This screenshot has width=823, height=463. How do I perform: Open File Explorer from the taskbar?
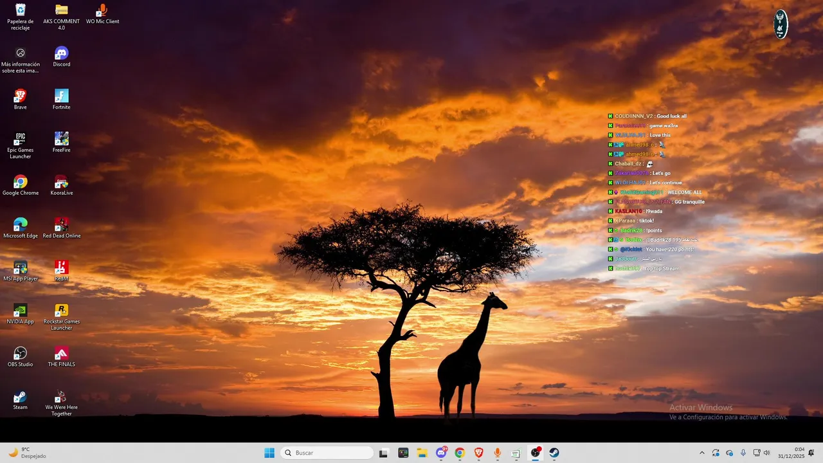(422, 453)
